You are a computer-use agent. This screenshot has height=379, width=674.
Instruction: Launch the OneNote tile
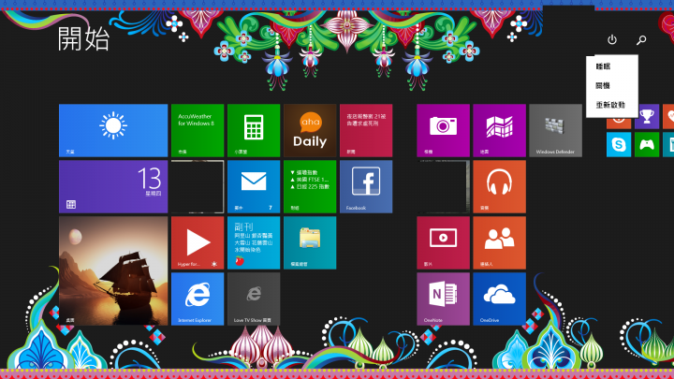443,299
